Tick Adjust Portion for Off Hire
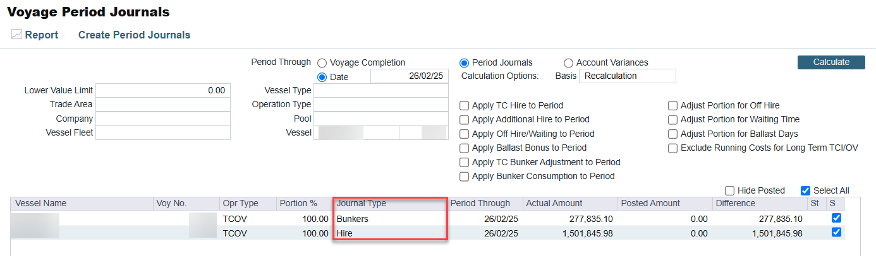 click(673, 106)
